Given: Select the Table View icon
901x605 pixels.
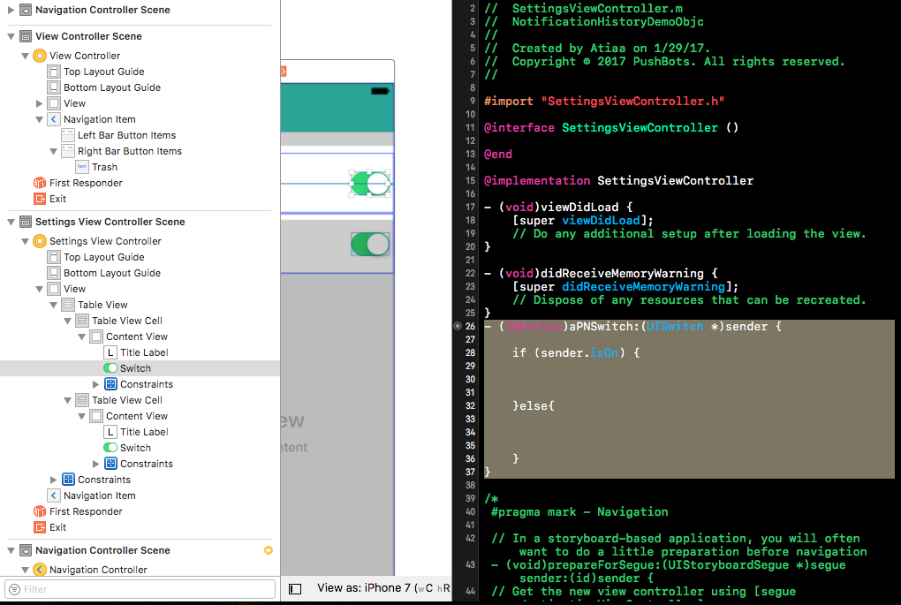Looking at the screenshot, I should 68,305.
